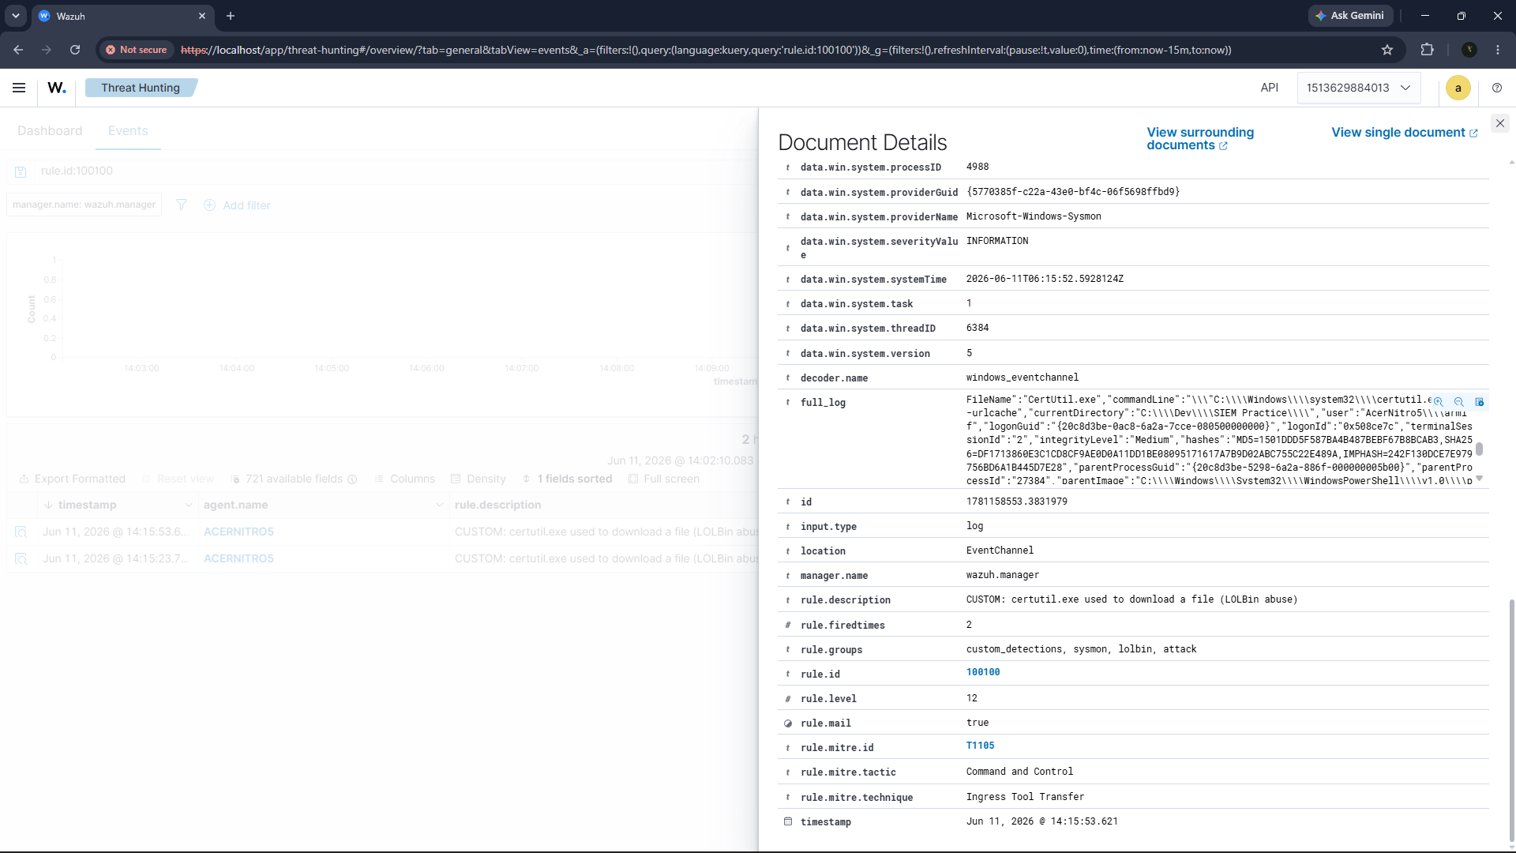Switch to the Events tab
Screen dimensions: 1516x853
[x=128, y=131]
